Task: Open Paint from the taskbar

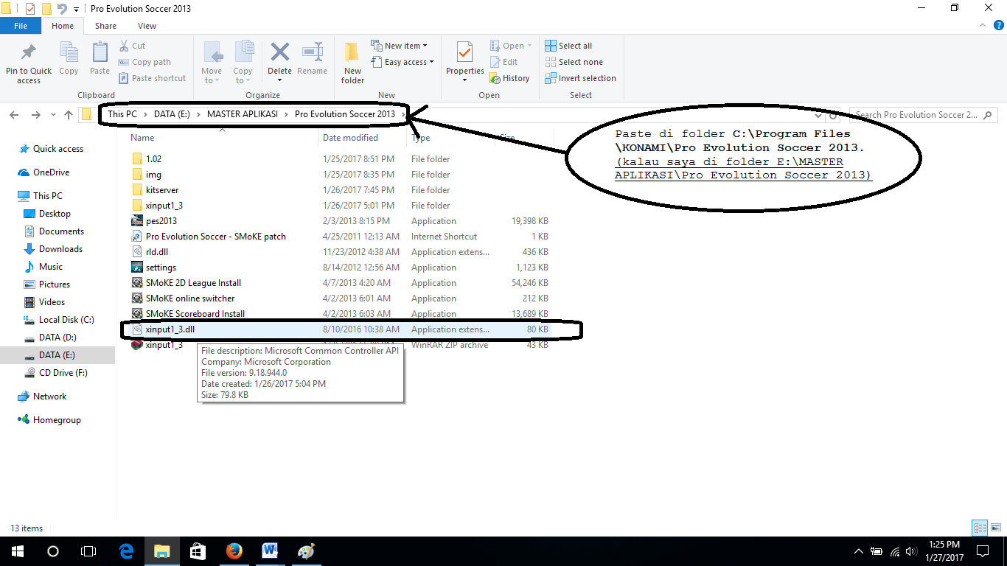Action: [305, 551]
